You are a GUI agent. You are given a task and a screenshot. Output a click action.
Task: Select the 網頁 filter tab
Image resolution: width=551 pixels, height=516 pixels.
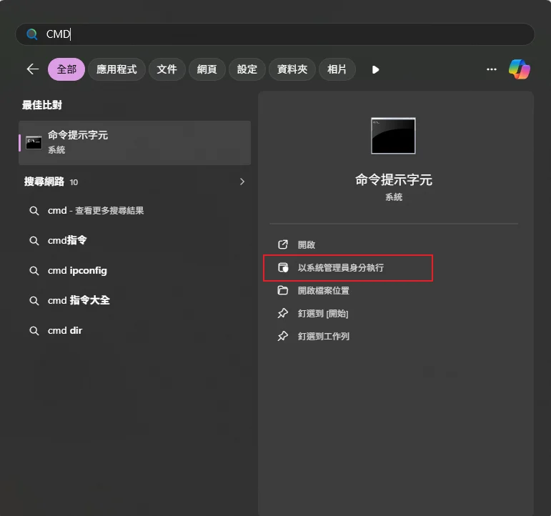[x=207, y=69]
